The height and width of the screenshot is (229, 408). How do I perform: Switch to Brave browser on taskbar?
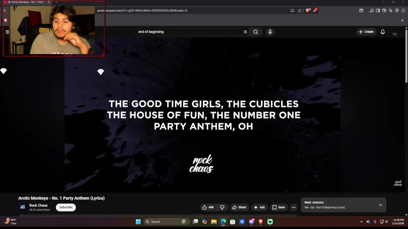click(261, 222)
